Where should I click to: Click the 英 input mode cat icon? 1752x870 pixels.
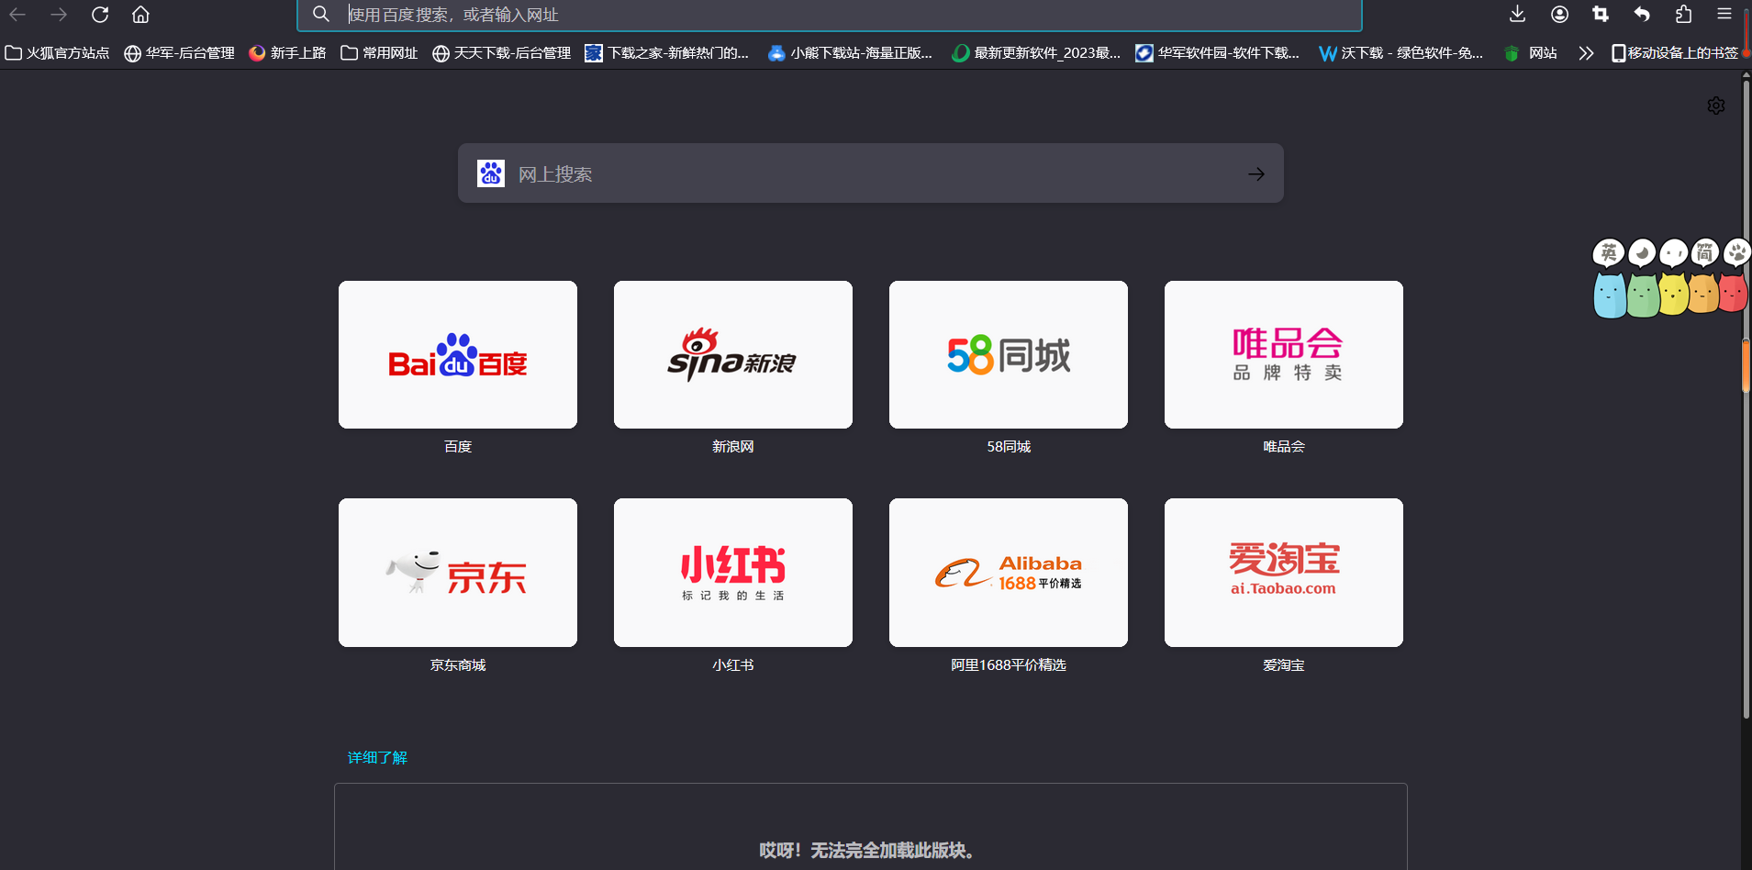click(1609, 278)
